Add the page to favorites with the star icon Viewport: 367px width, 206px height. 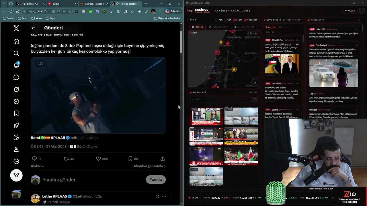coord(70,11)
